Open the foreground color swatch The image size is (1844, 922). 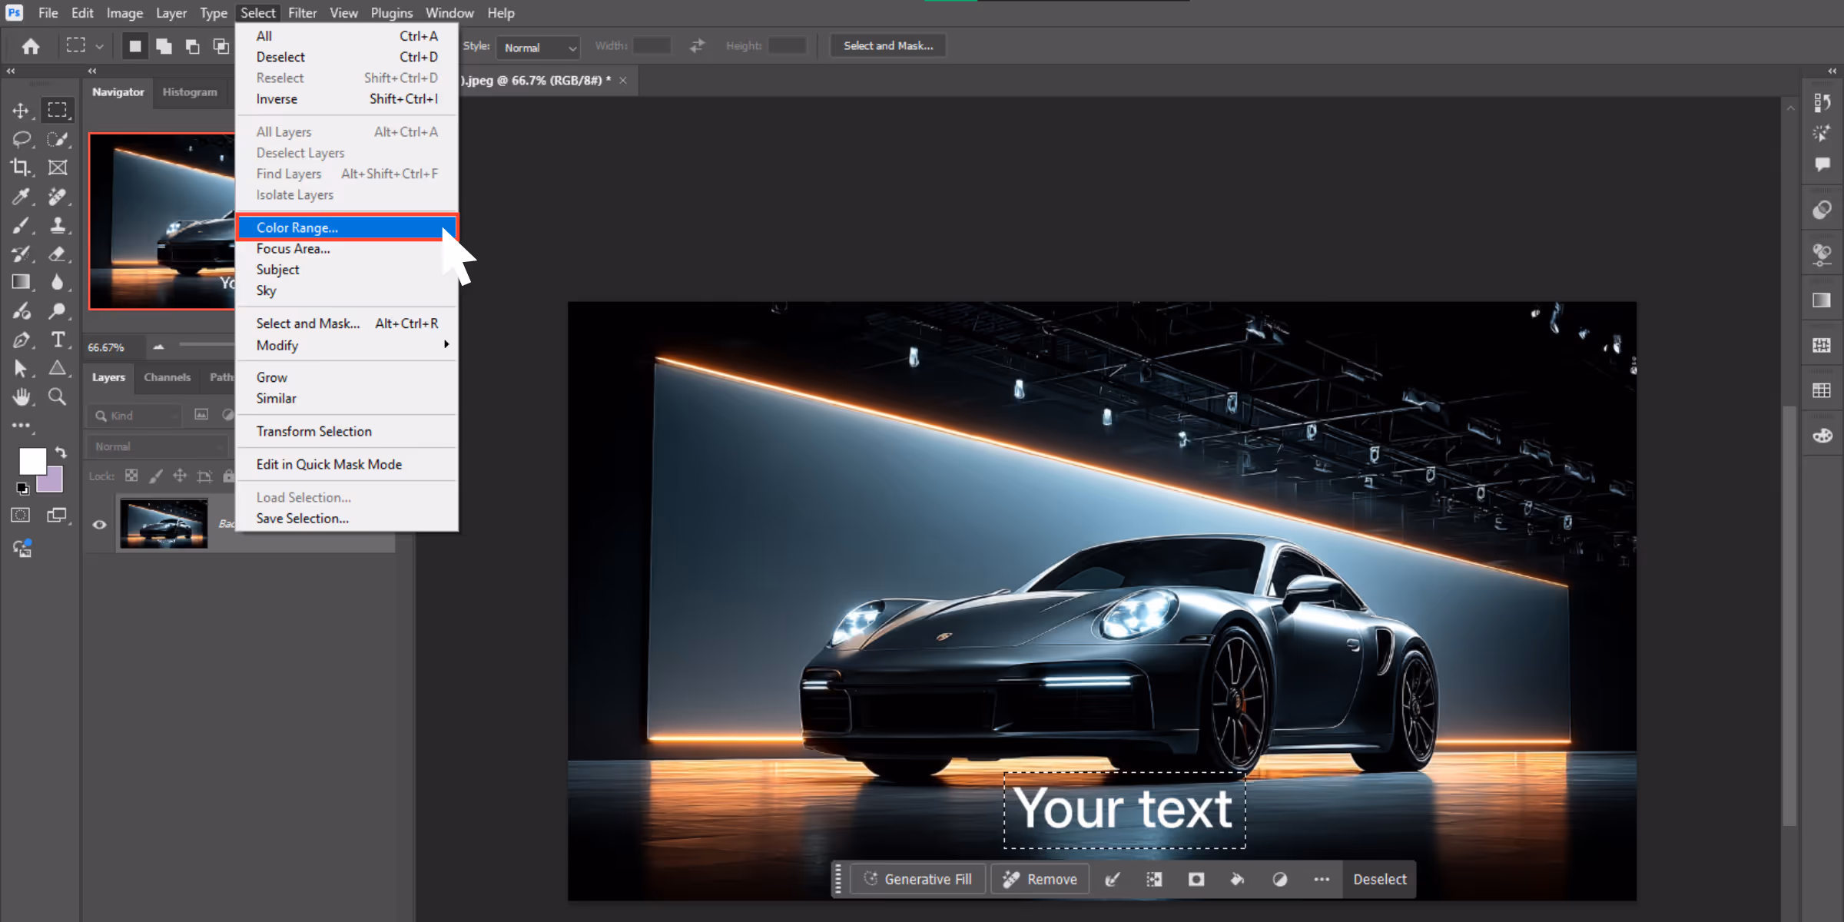tap(32, 461)
